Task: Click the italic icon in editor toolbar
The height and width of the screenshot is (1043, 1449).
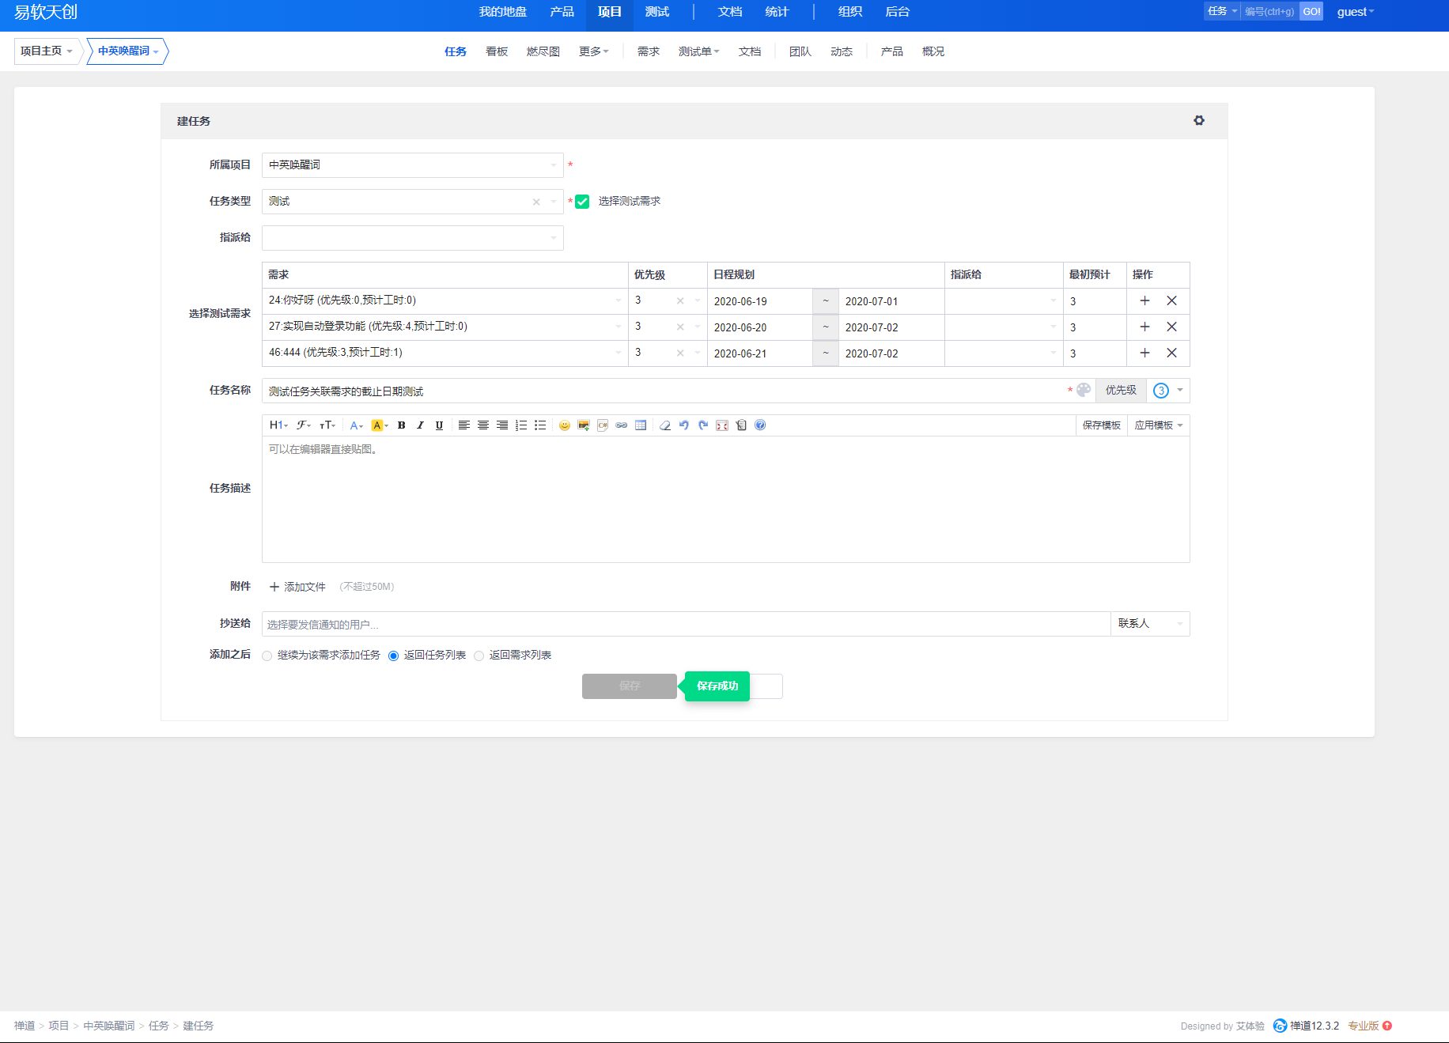Action: coord(420,425)
